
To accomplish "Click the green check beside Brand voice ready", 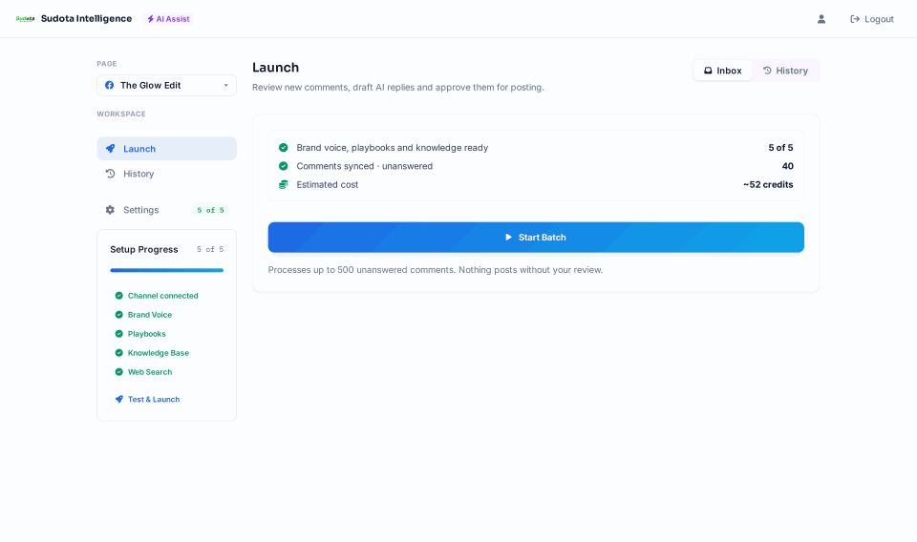I will 283,148.
